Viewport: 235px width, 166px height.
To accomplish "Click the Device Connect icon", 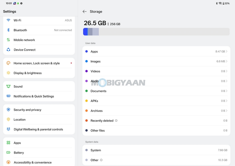I will [8, 50].
